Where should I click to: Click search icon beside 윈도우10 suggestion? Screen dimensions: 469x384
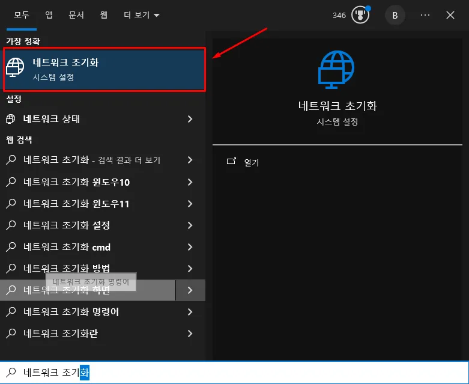coord(11,181)
